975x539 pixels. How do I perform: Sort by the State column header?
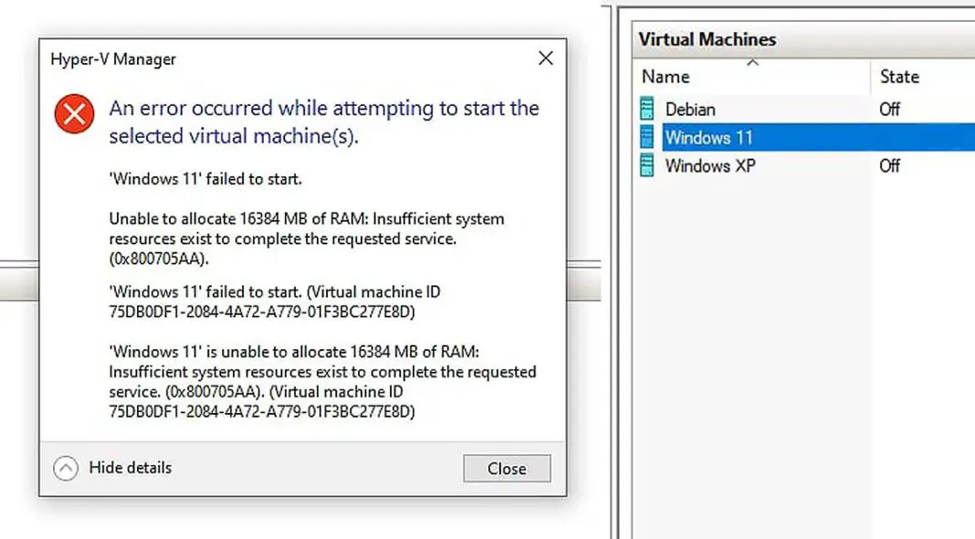coord(923,77)
